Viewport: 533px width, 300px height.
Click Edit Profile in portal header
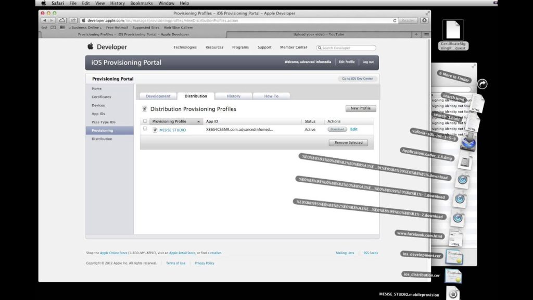[x=347, y=62]
